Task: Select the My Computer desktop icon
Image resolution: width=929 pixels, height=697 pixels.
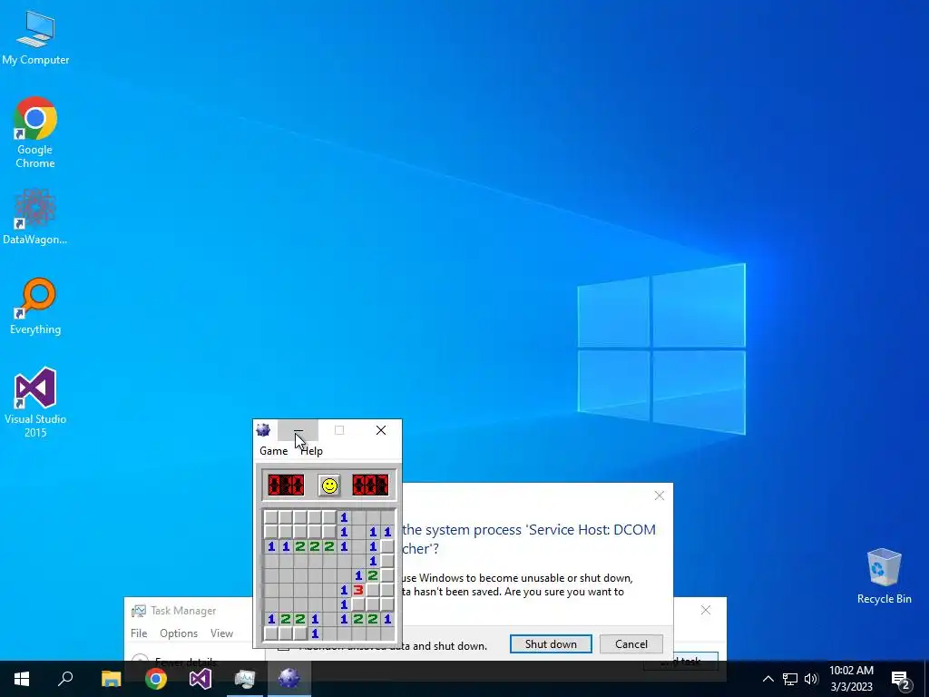Action: pos(35,36)
